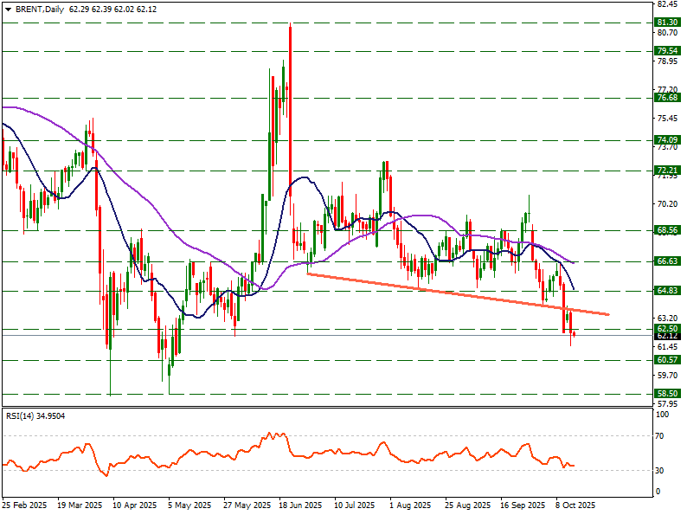Click the current price 62.12 label
Viewport: 687px width, 515px height.
click(x=666, y=336)
